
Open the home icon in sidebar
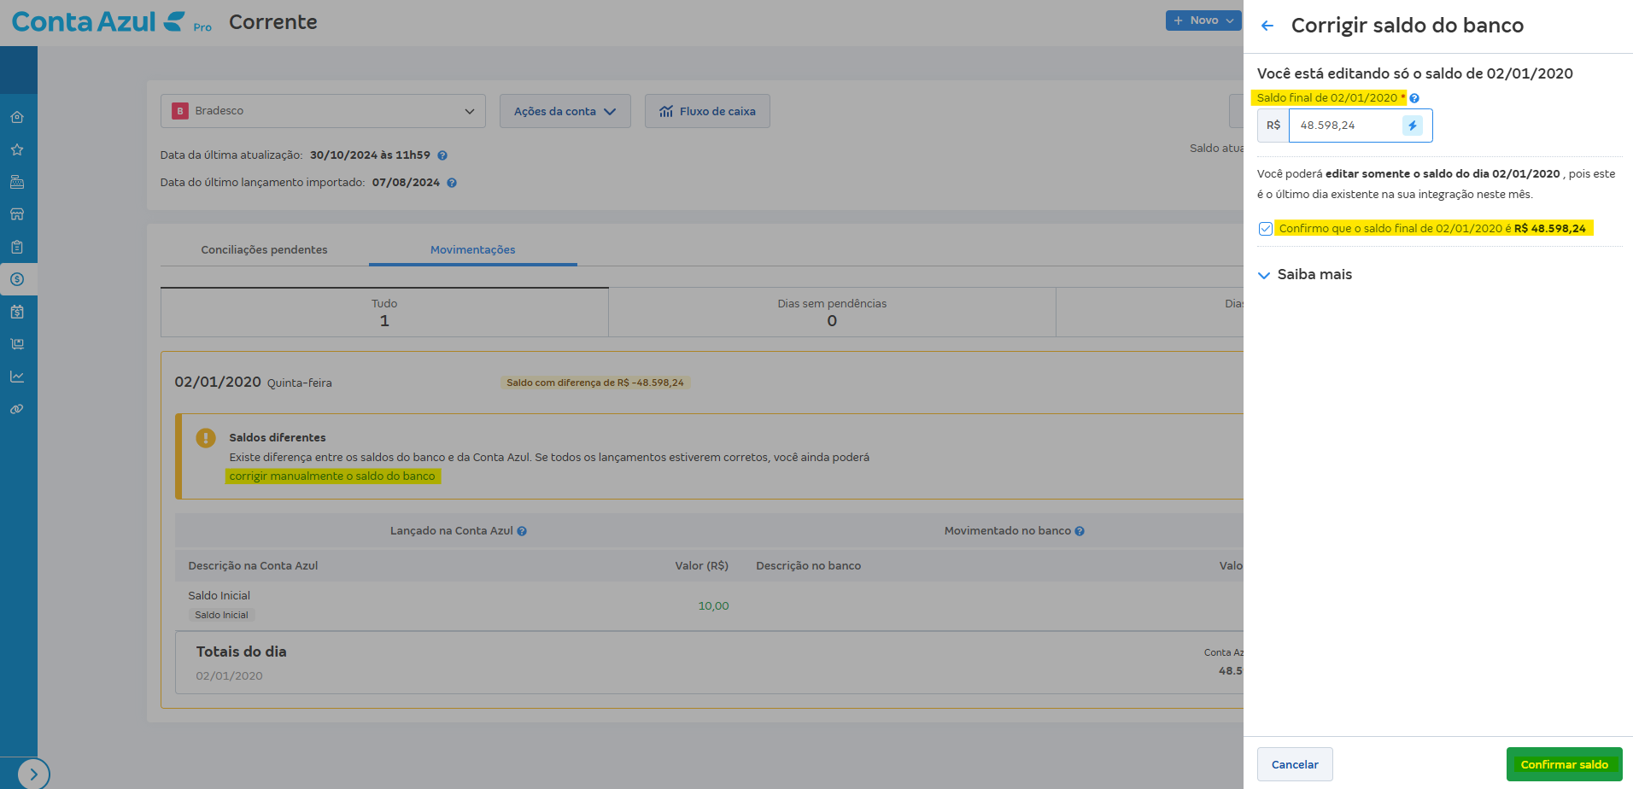click(17, 117)
